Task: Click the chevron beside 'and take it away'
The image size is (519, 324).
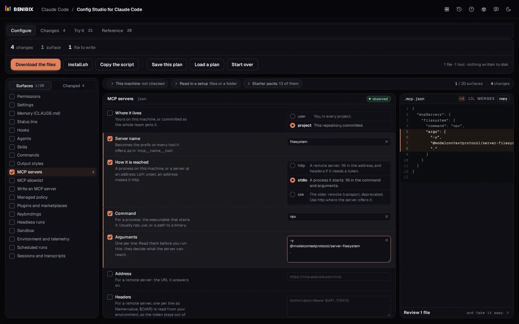Action: pyautogui.click(x=508, y=313)
